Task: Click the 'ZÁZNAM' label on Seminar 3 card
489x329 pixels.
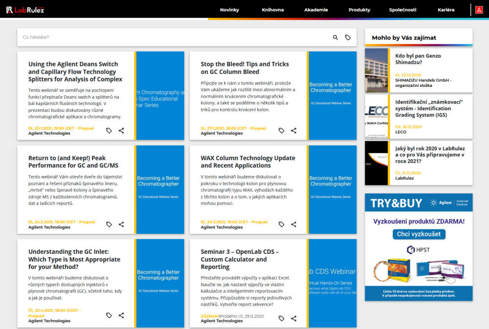Action: coord(210,316)
